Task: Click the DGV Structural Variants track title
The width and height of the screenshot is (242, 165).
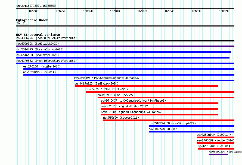Action: (x=38, y=35)
